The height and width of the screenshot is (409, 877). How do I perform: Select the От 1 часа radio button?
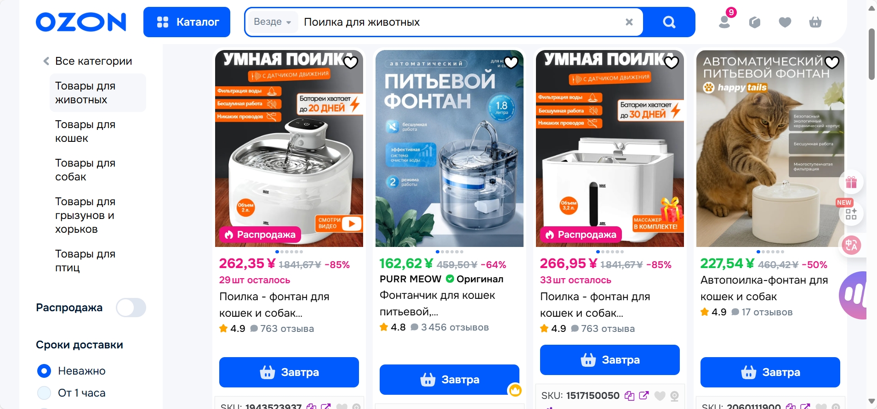tap(44, 393)
